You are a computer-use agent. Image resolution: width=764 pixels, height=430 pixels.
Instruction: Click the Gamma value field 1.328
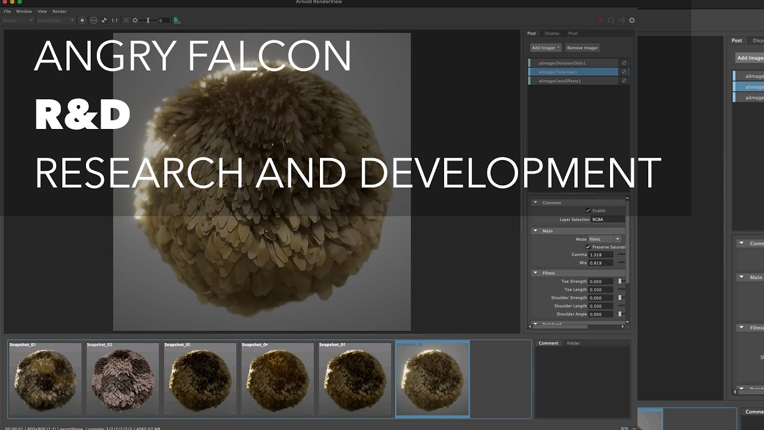tap(600, 254)
